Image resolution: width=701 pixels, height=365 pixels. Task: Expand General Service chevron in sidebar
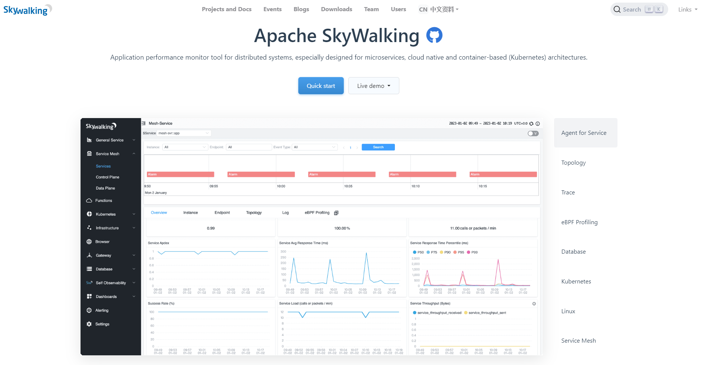point(134,140)
